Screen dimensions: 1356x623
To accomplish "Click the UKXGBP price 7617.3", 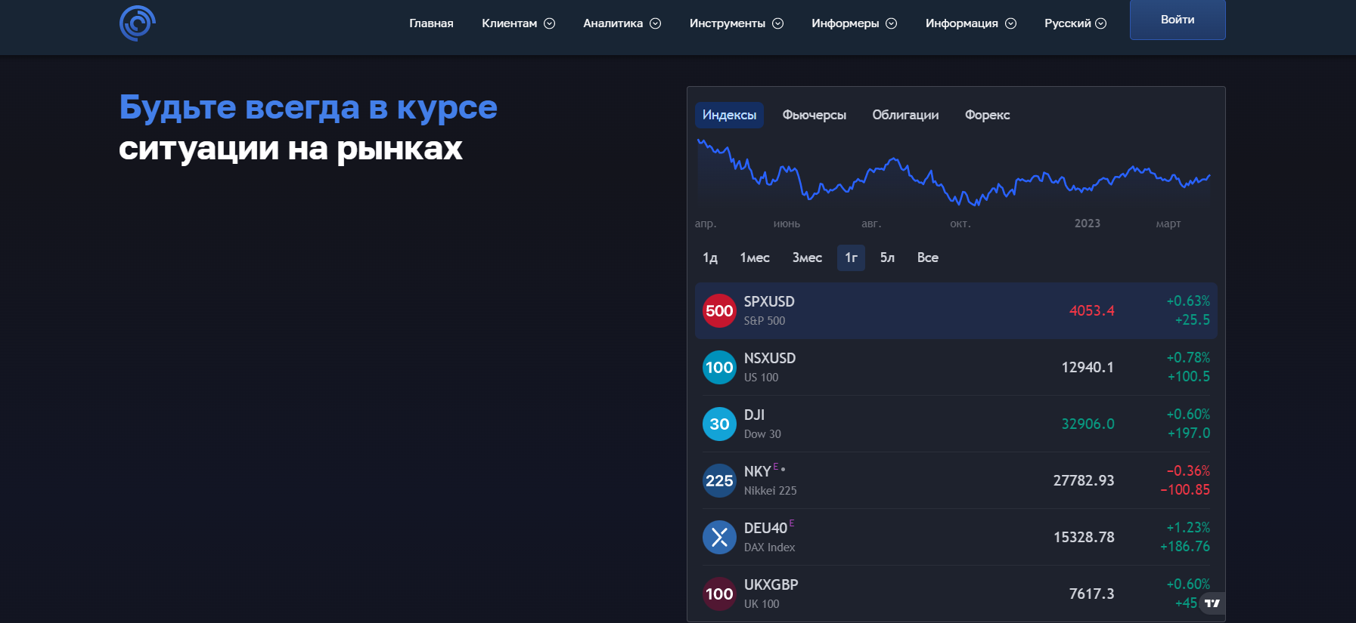I will click(1091, 594).
